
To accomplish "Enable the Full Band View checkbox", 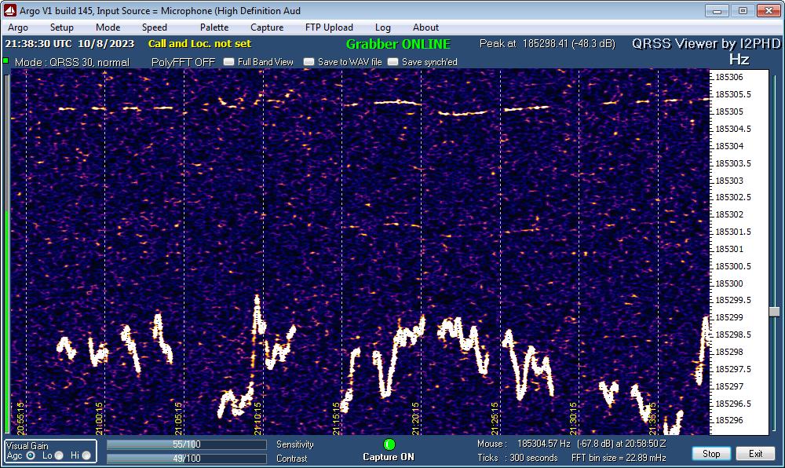I will [228, 61].
